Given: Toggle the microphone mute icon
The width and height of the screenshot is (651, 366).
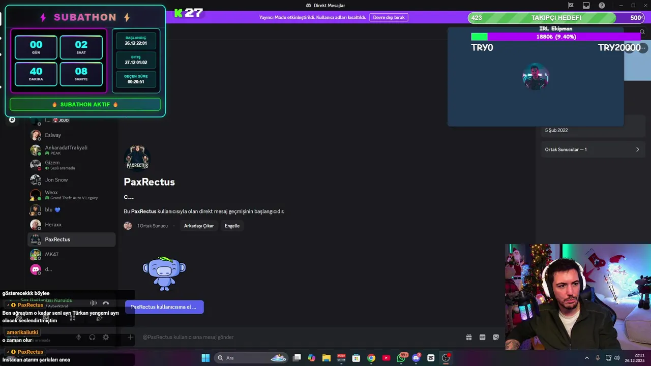Looking at the screenshot, I should tap(78, 337).
